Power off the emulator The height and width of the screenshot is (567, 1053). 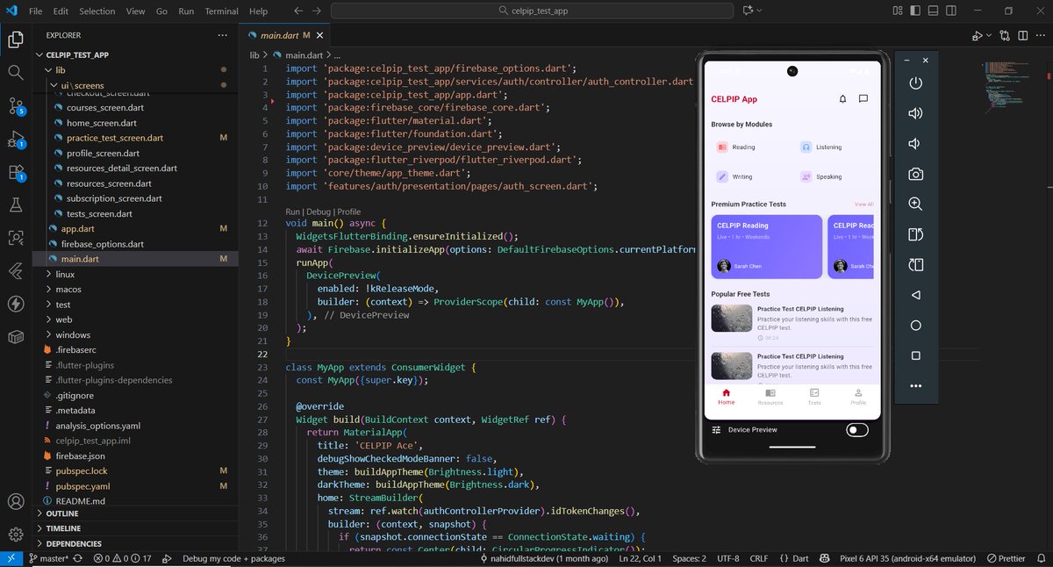click(915, 83)
